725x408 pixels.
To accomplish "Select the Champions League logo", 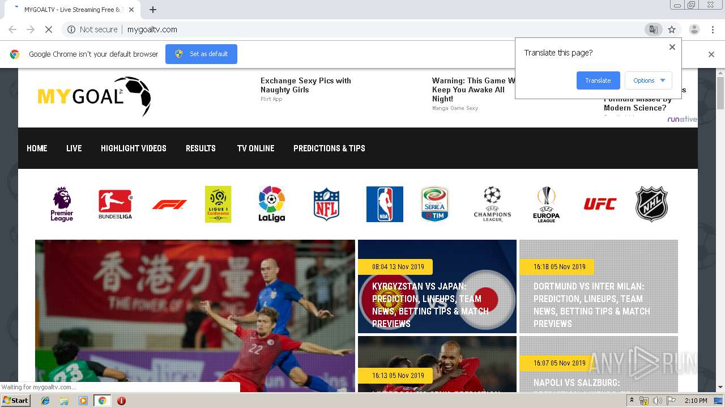I will point(492,204).
